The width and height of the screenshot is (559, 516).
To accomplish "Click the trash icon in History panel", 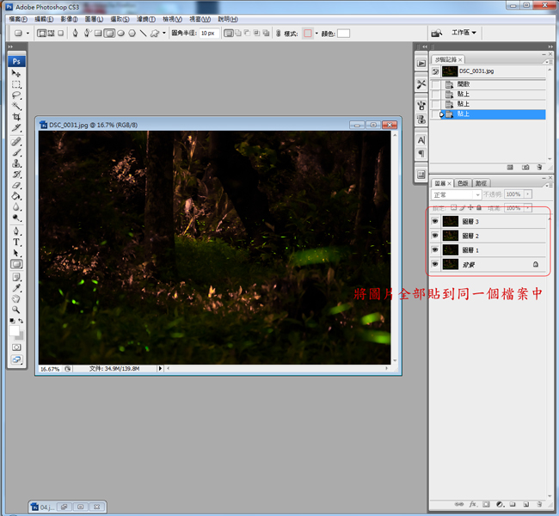I will pyautogui.click(x=539, y=167).
